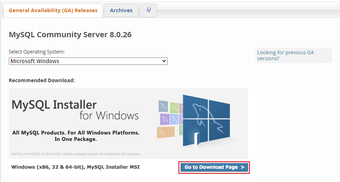Click the Starting with MySQL 5.6 note text

click(76, 154)
